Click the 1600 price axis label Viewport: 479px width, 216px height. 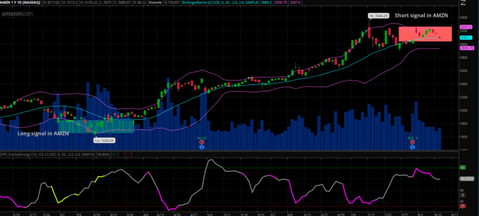[464, 137]
